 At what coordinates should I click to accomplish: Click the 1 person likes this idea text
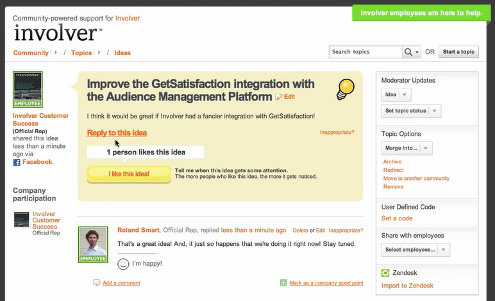[x=146, y=152]
